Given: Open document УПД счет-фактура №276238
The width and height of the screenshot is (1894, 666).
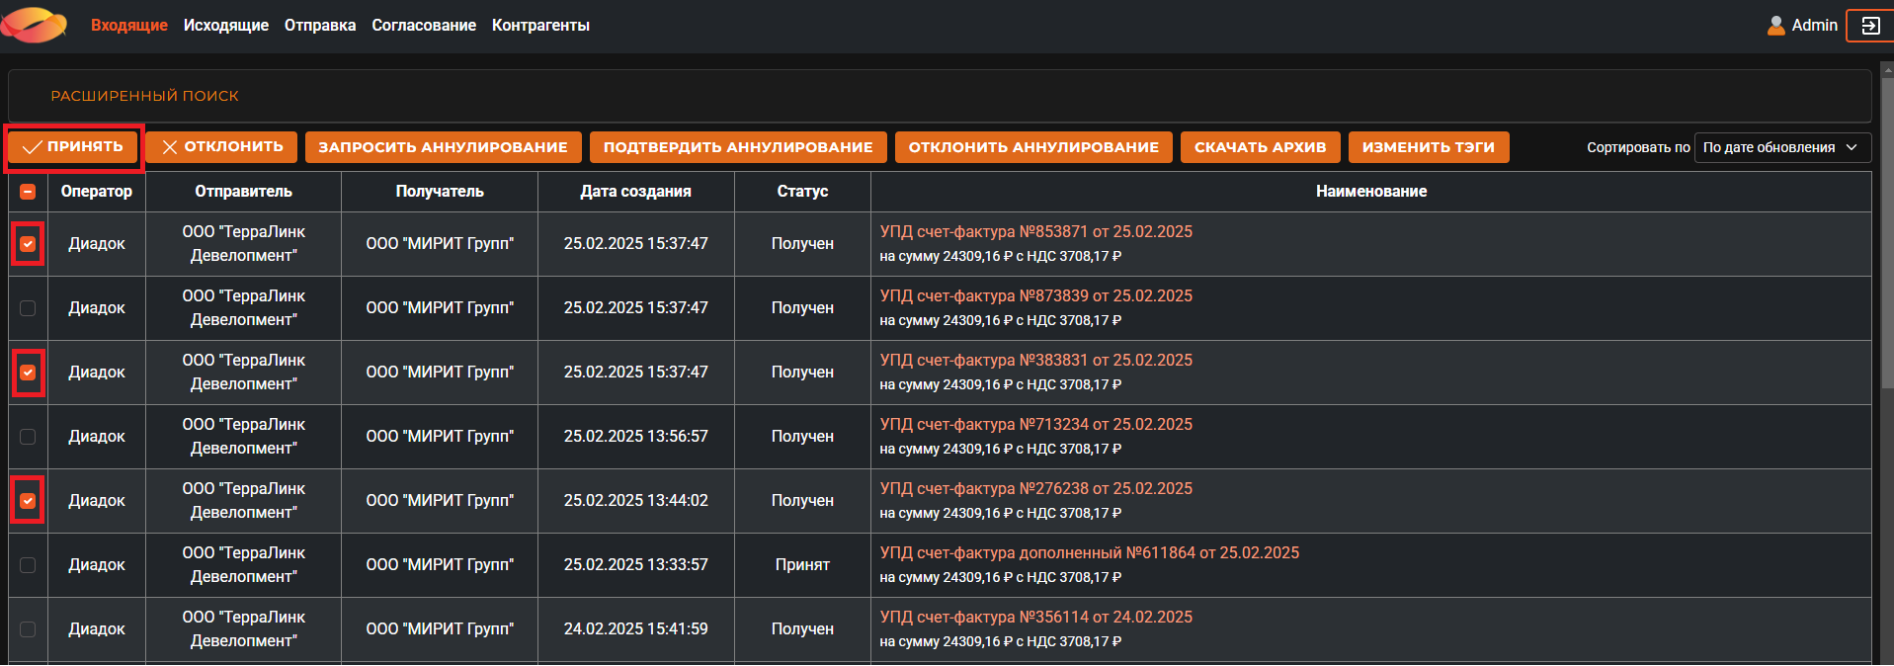Looking at the screenshot, I should pos(1035,488).
